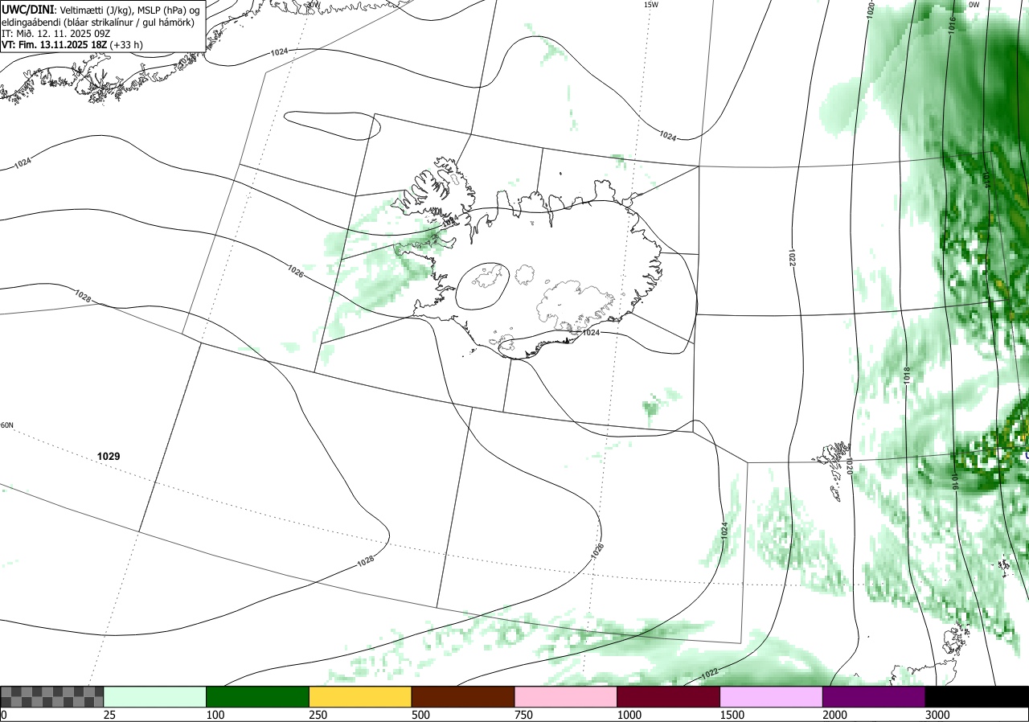
Task: Pick the dark green 100–250 legend swatch
Action: pos(258,696)
